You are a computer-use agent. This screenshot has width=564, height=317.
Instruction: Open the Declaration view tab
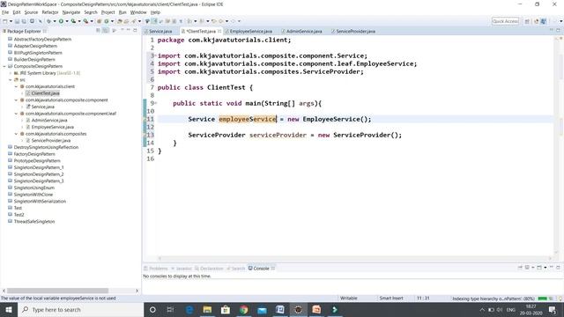(209, 269)
